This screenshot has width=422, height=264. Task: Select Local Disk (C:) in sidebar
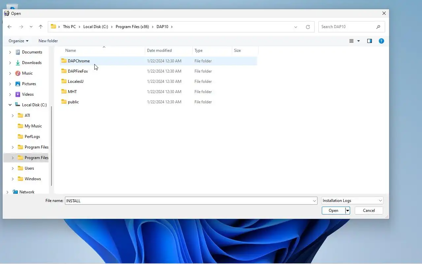click(34, 105)
